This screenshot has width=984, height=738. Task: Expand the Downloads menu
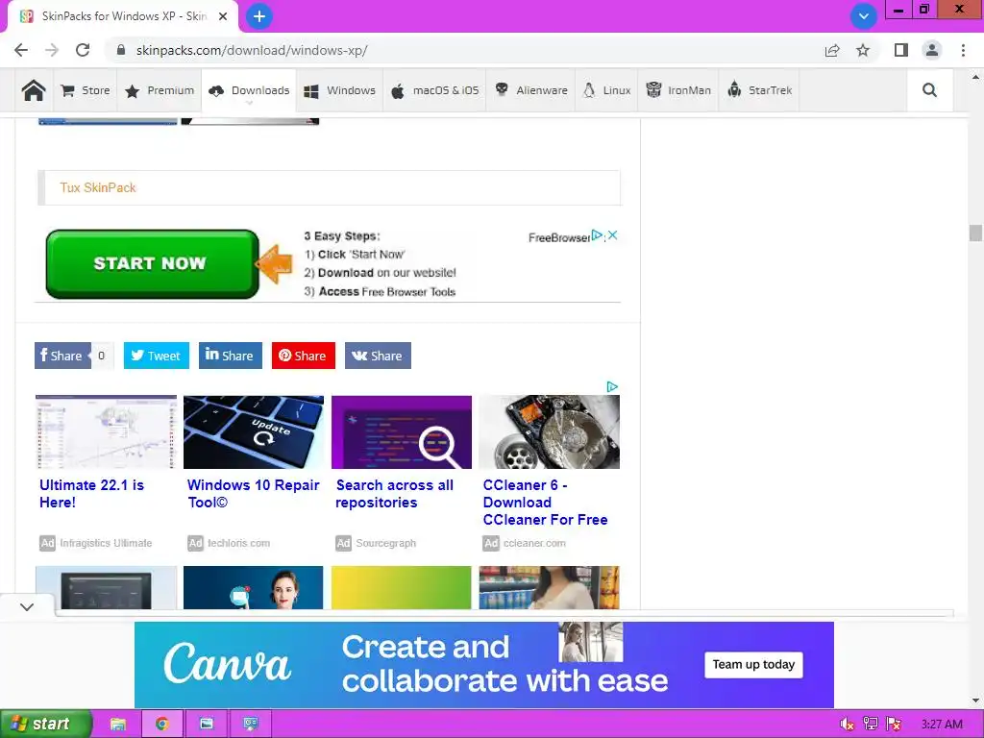coord(249,90)
